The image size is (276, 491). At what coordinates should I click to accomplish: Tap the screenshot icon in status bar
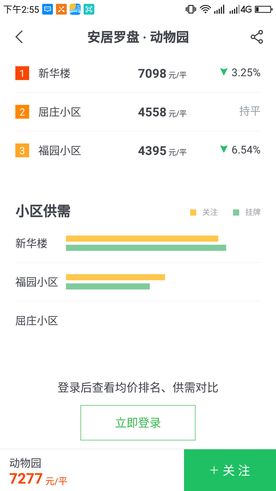point(89,9)
